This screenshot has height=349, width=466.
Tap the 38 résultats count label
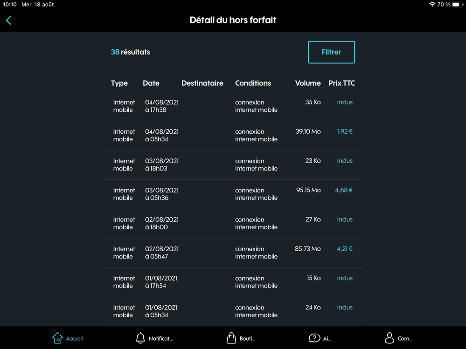click(x=131, y=52)
